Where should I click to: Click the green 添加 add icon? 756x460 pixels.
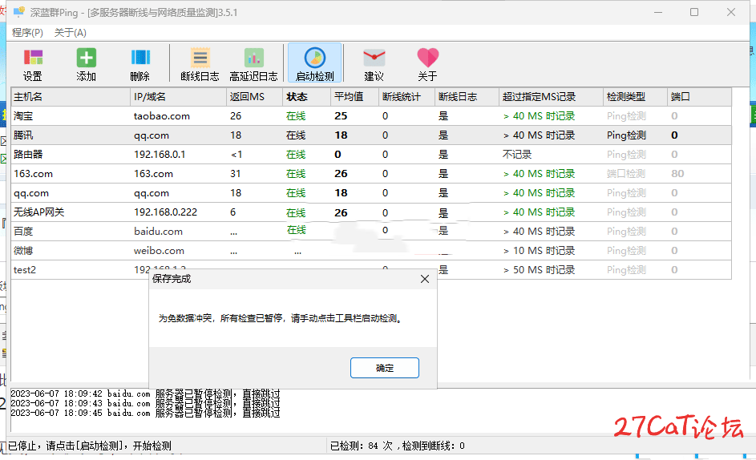(86, 64)
